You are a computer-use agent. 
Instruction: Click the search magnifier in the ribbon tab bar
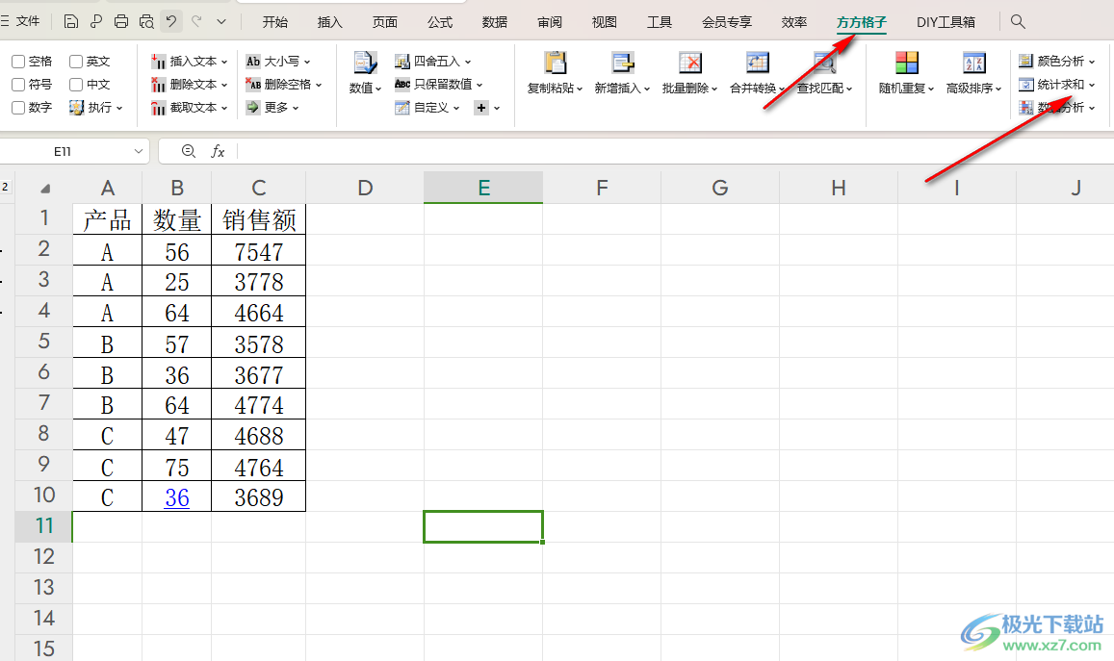(1018, 21)
